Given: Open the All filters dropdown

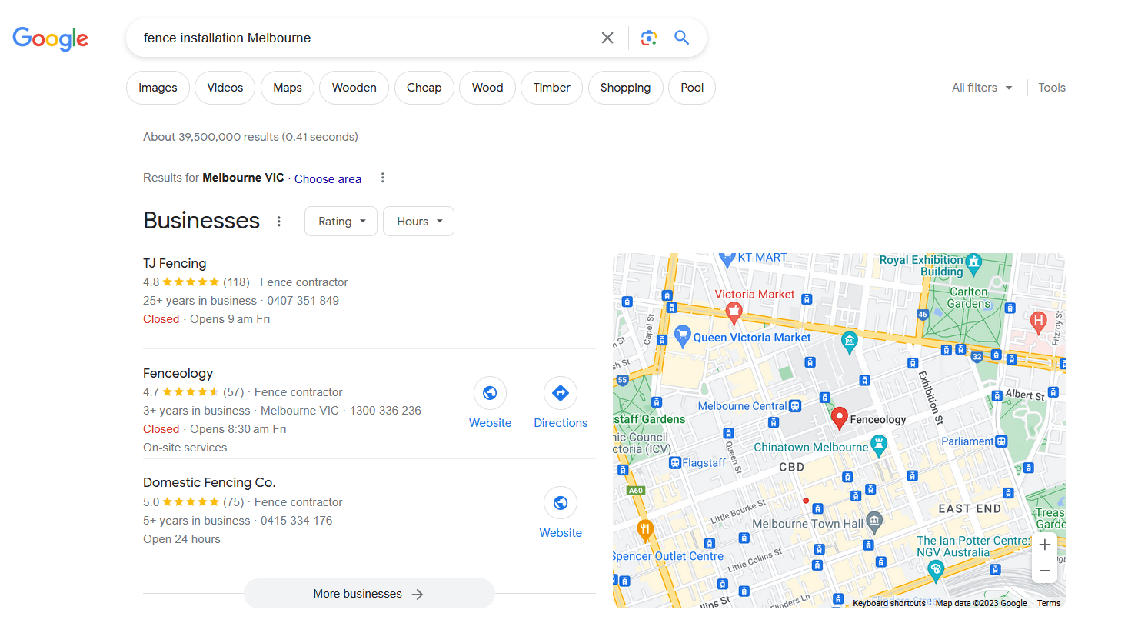Looking at the screenshot, I should [982, 88].
